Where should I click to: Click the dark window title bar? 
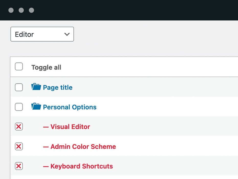pyautogui.click(x=128, y=10)
